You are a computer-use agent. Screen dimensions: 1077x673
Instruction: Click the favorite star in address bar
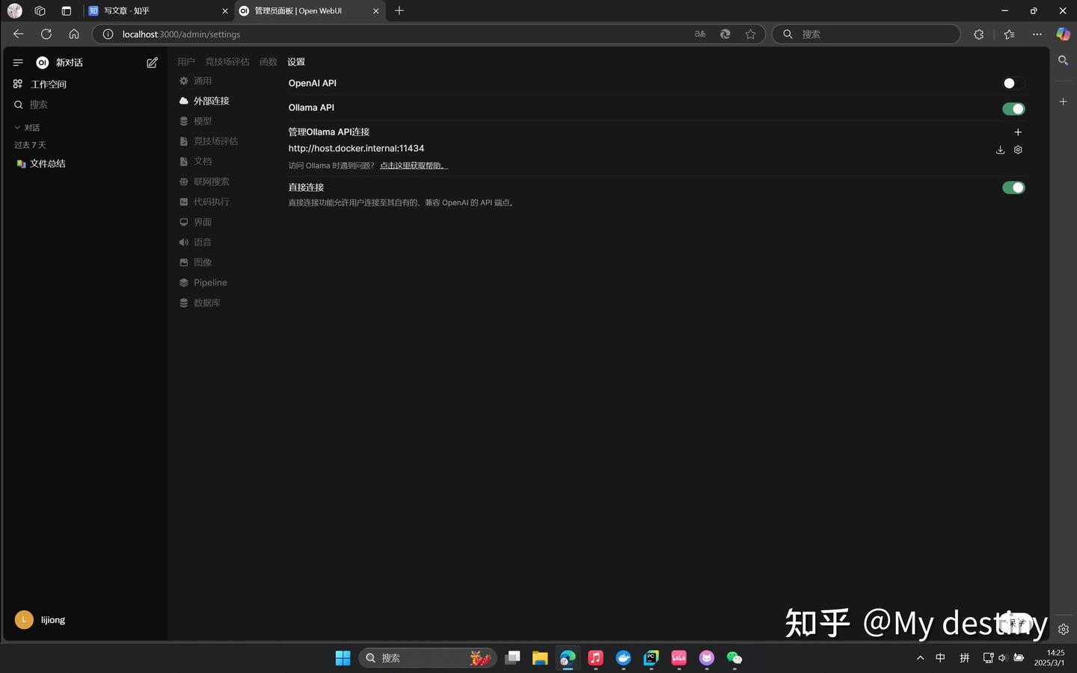tap(750, 34)
